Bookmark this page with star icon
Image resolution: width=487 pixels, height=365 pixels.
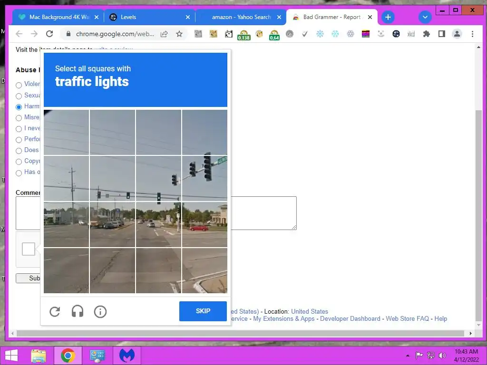point(179,34)
